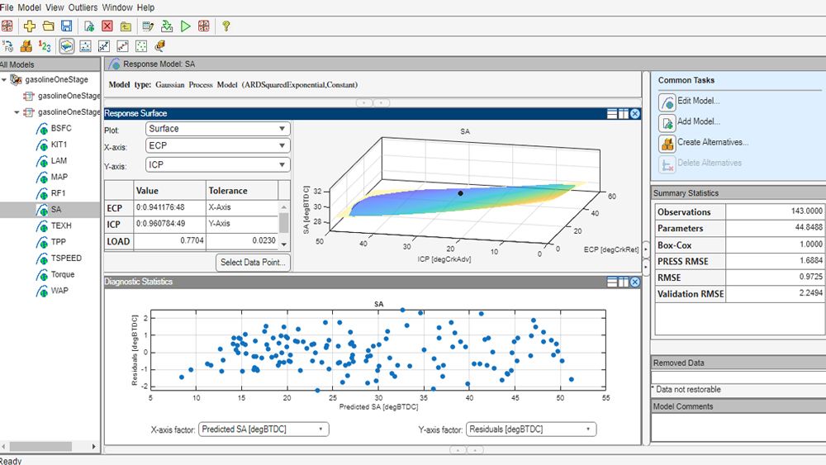Open the Model menu
The height and width of the screenshot is (465, 826).
click(x=29, y=7)
